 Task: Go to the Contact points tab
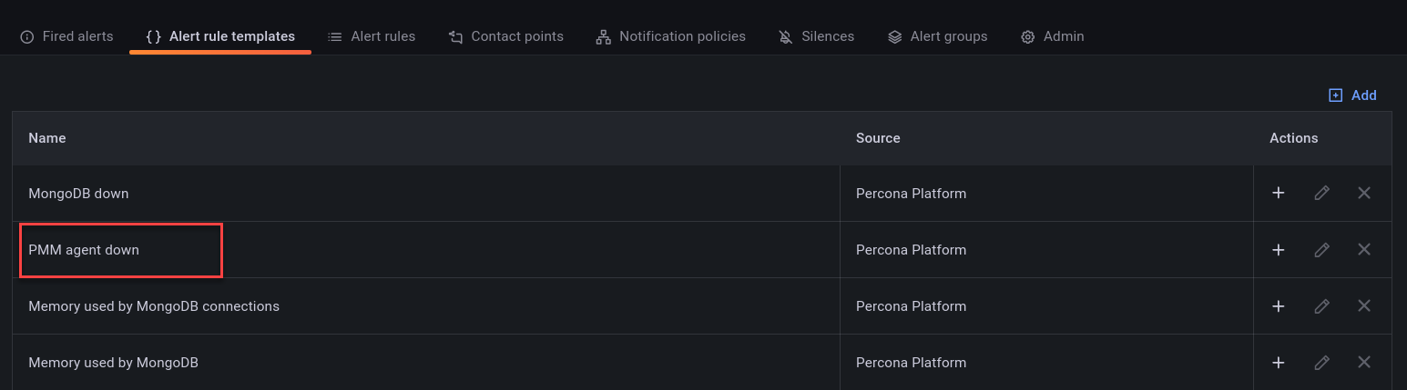click(506, 36)
